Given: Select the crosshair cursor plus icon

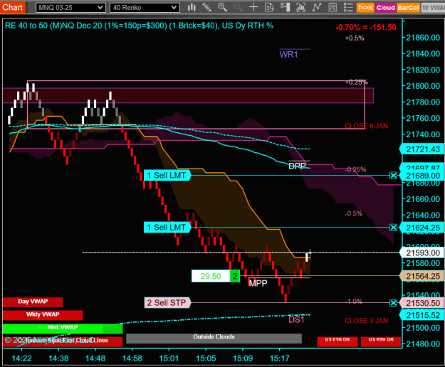Looking at the screenshot, I should pos(253,7).
